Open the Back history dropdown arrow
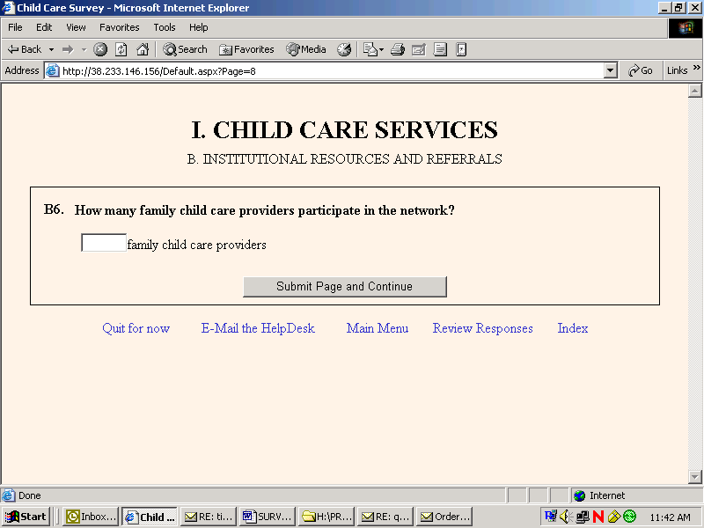This screenshot has width=704, height=528. (x=51, y=49)
